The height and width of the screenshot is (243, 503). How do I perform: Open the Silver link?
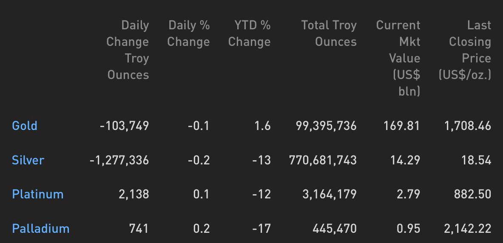[x=28, y=160]
